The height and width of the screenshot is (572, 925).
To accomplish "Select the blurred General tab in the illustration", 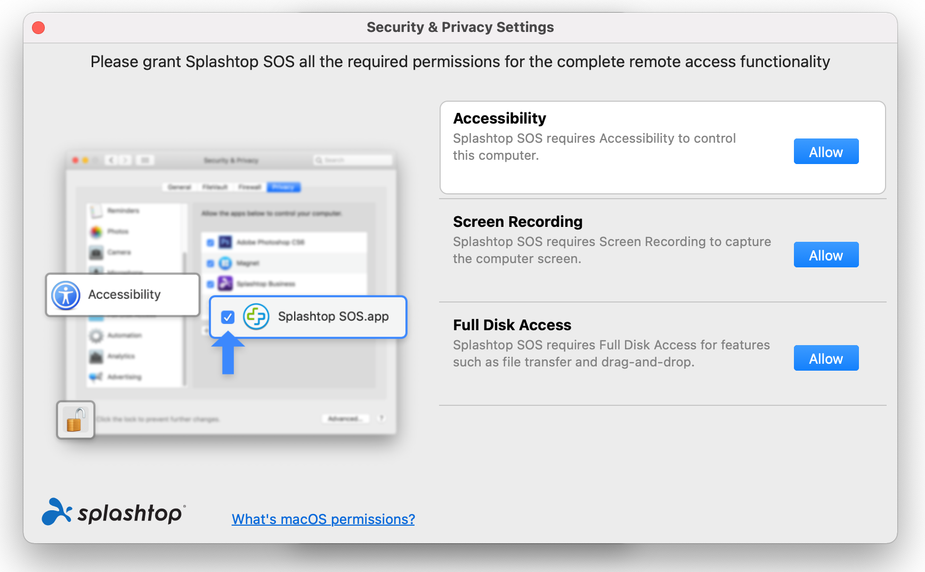I will 180,187.
